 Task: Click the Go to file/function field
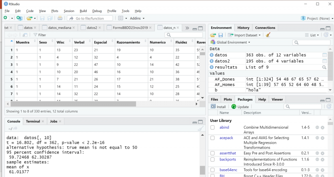(90, 18)
